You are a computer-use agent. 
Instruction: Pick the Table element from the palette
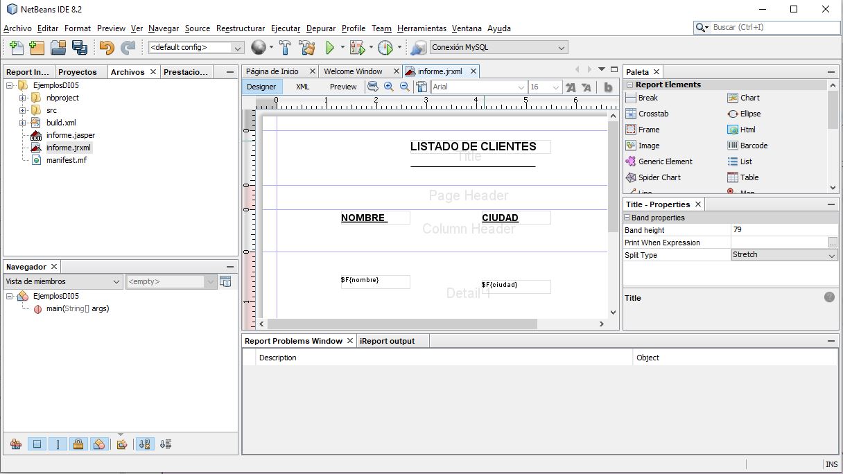tap(742, 177)
